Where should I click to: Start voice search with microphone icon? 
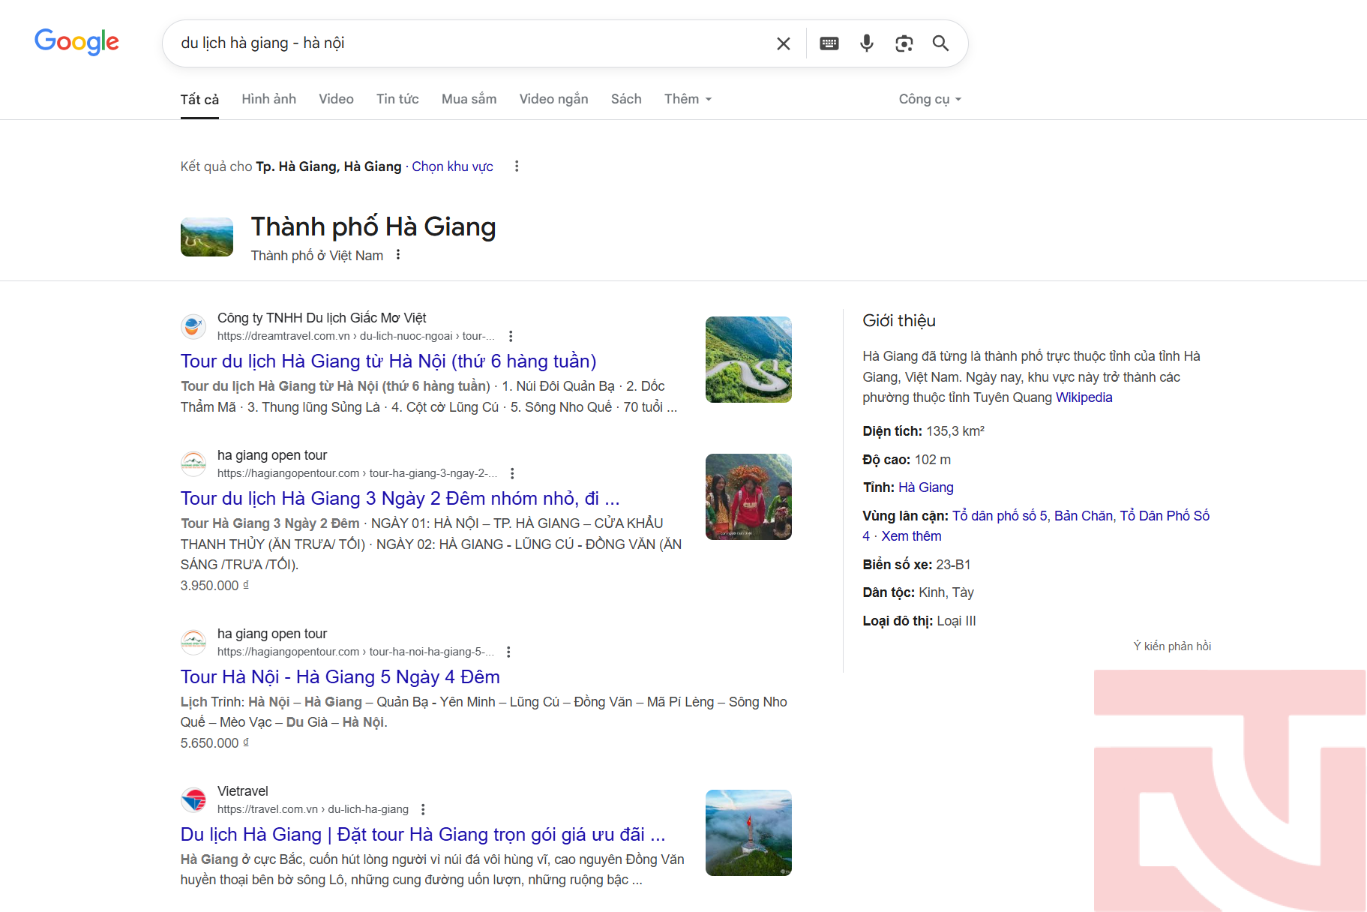click(867, 43)
